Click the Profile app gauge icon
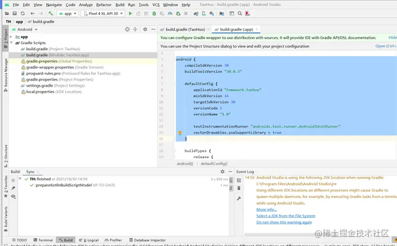Screen dimensions: 397x246 point(170,13)
